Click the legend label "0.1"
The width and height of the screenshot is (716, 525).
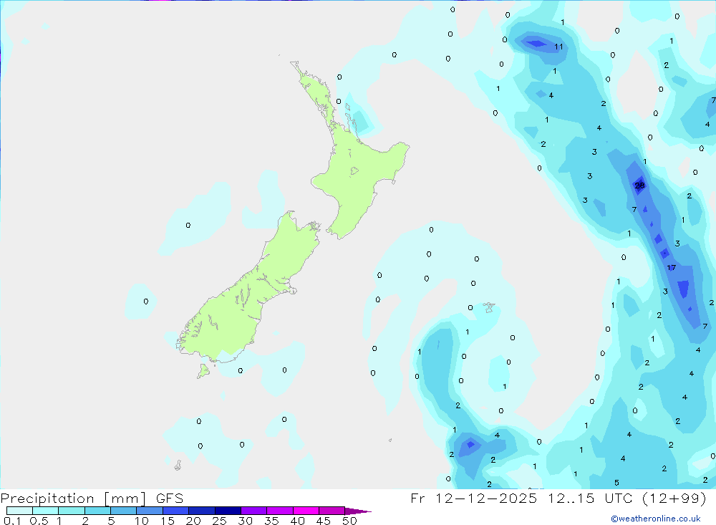[x=12, y=521]
